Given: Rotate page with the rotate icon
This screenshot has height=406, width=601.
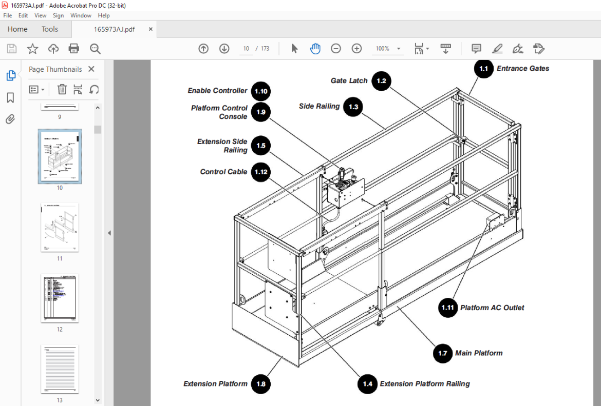Looking at the screenshot, I should 94,89.
